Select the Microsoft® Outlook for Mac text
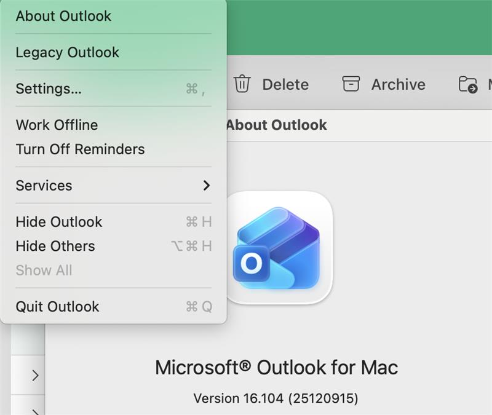This screenshot has height=415, width=492. [276, 367]
